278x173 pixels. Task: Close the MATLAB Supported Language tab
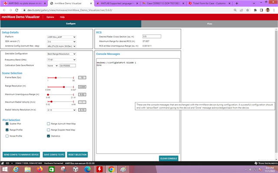[x=137, y=3]
